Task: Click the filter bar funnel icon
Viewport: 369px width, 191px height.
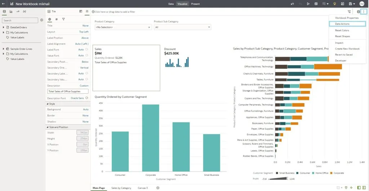Action: coord(349,12)
